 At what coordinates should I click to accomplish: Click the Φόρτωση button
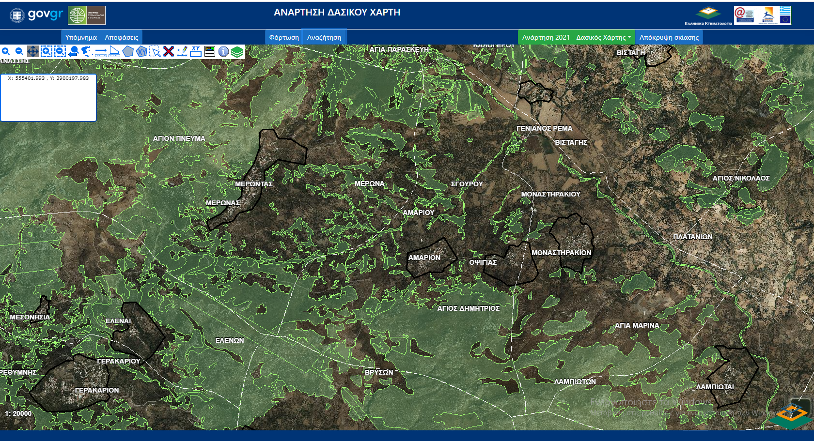tap(284, 37)
